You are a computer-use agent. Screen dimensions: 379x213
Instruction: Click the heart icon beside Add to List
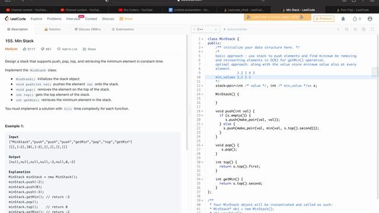point(59,49)
